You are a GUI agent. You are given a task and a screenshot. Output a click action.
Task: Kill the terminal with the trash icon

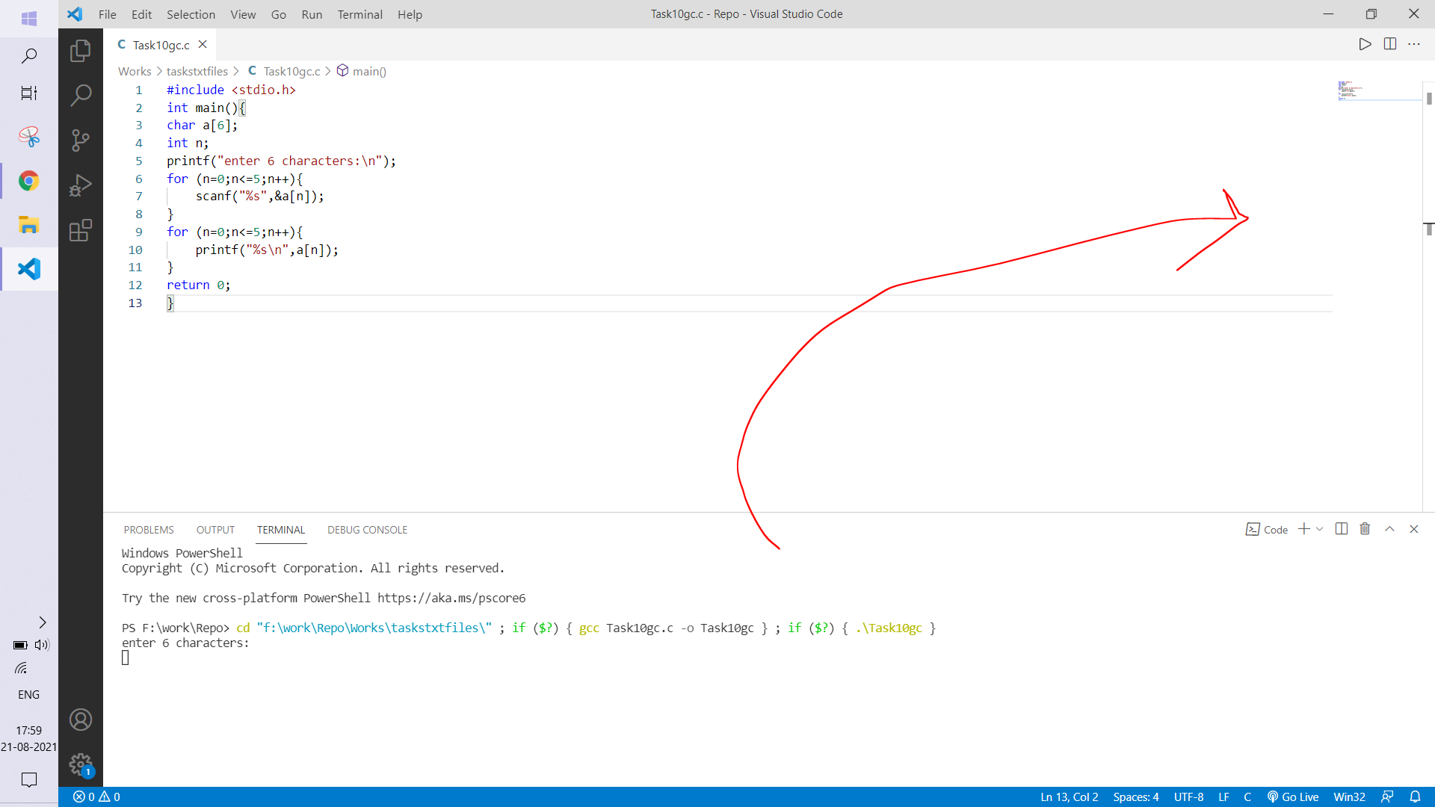[x=1364, y=529]
